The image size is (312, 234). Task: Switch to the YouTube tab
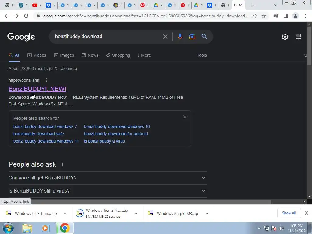37,5
